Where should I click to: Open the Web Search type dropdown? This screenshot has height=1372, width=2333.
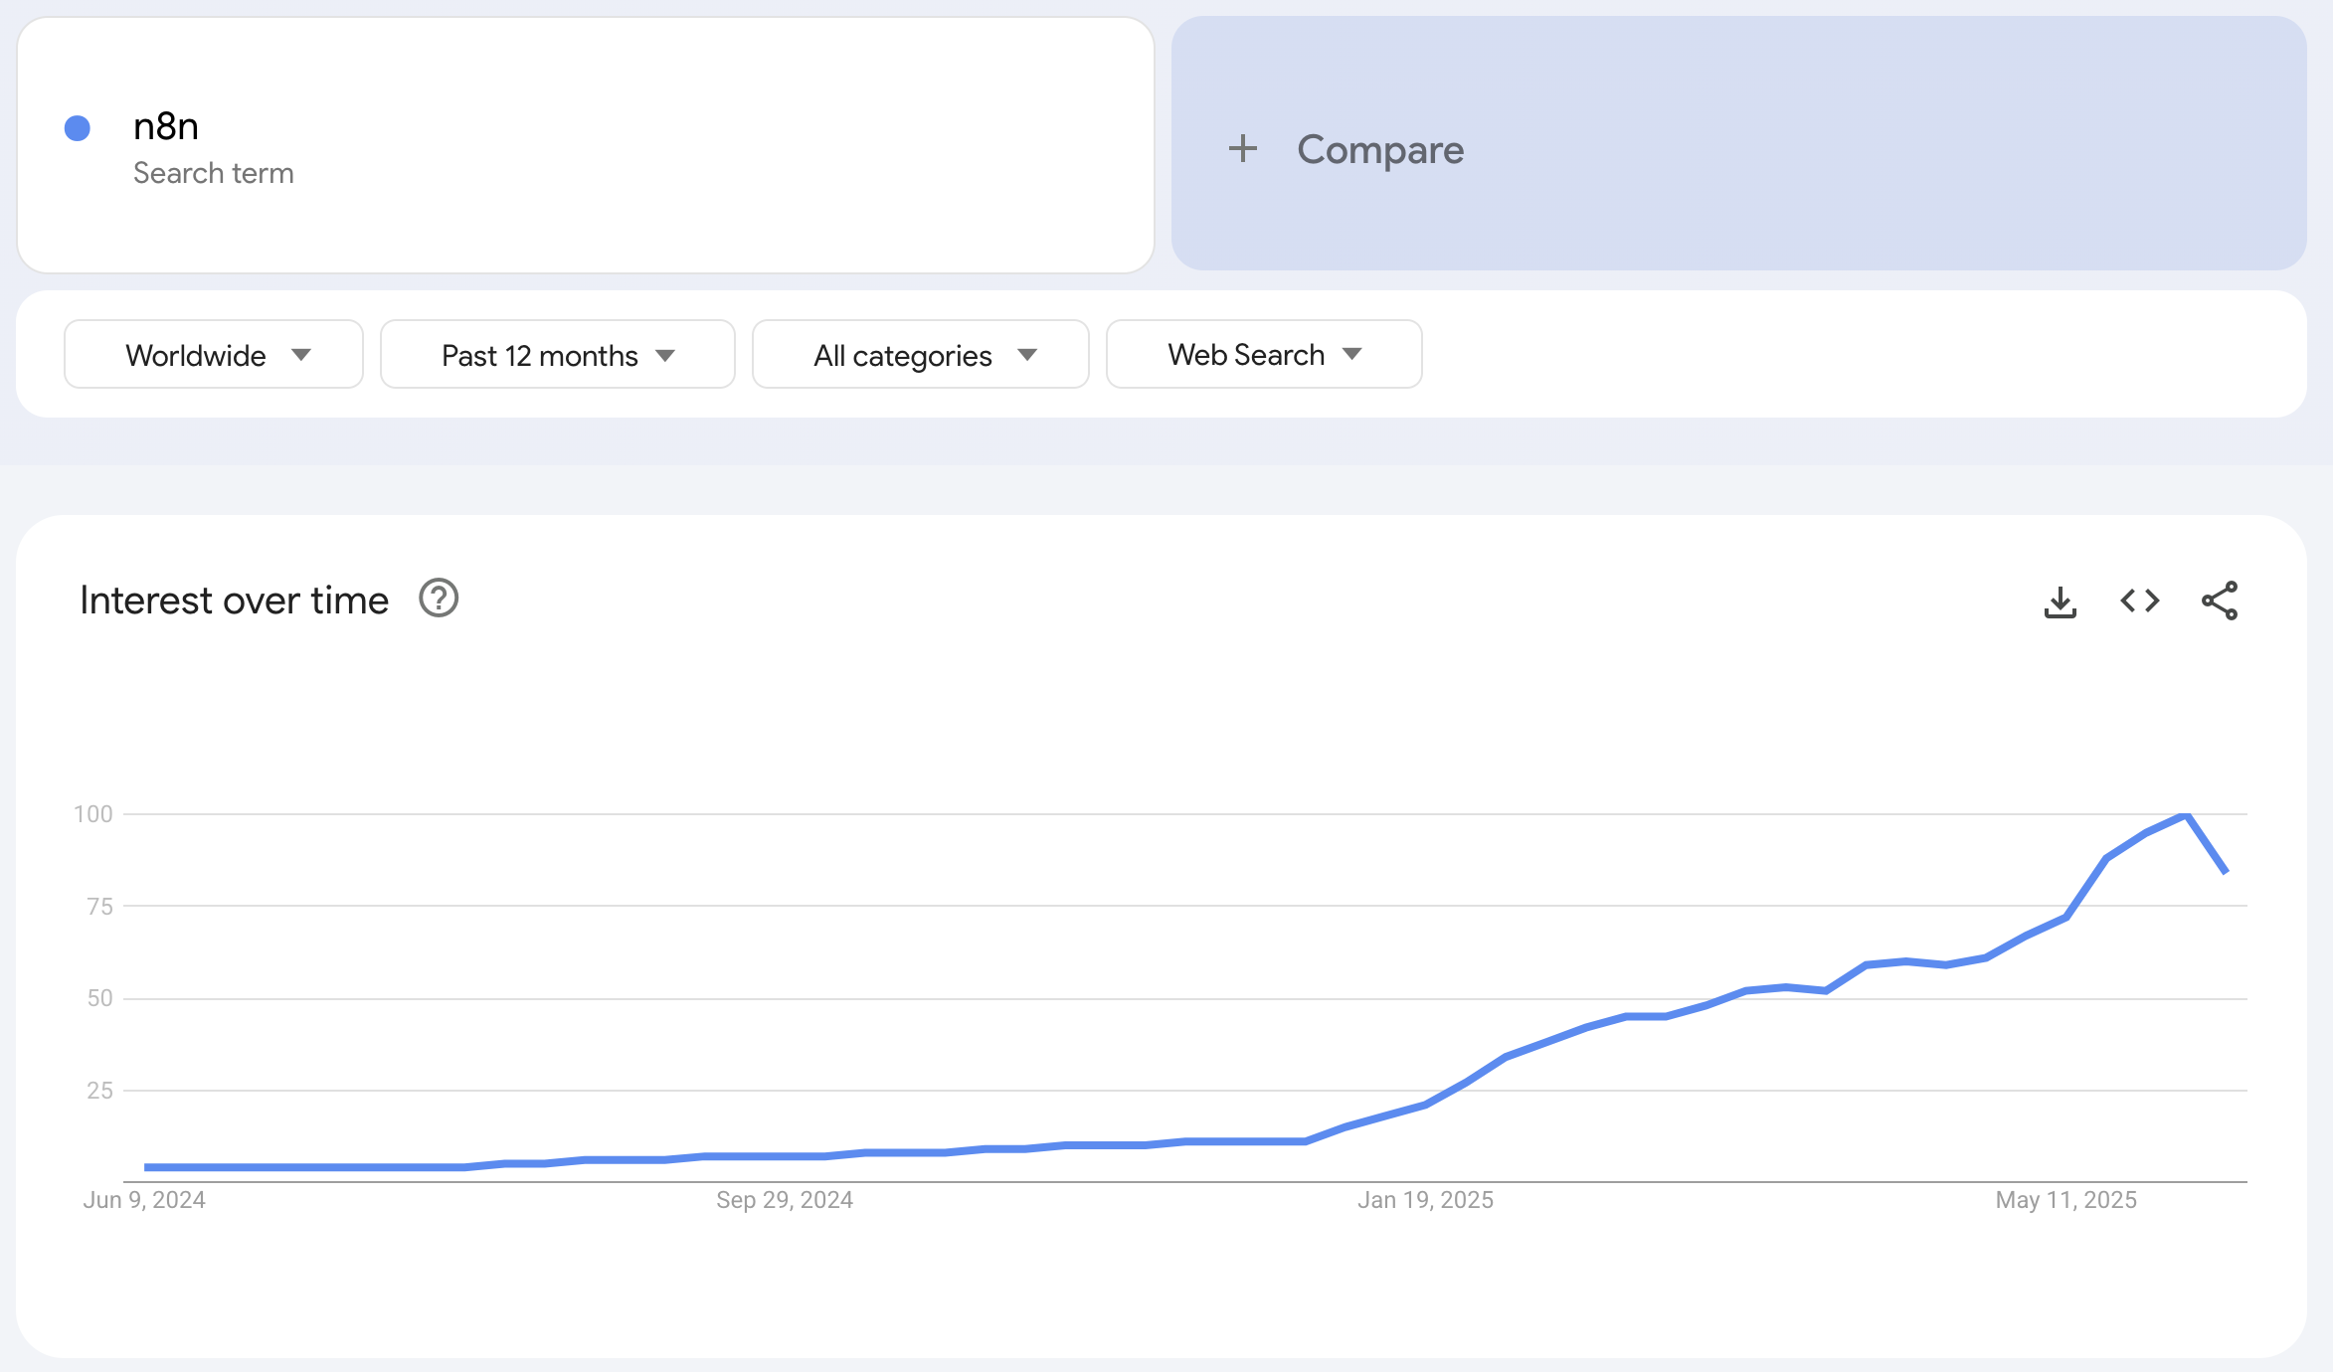click(1263, 355)
